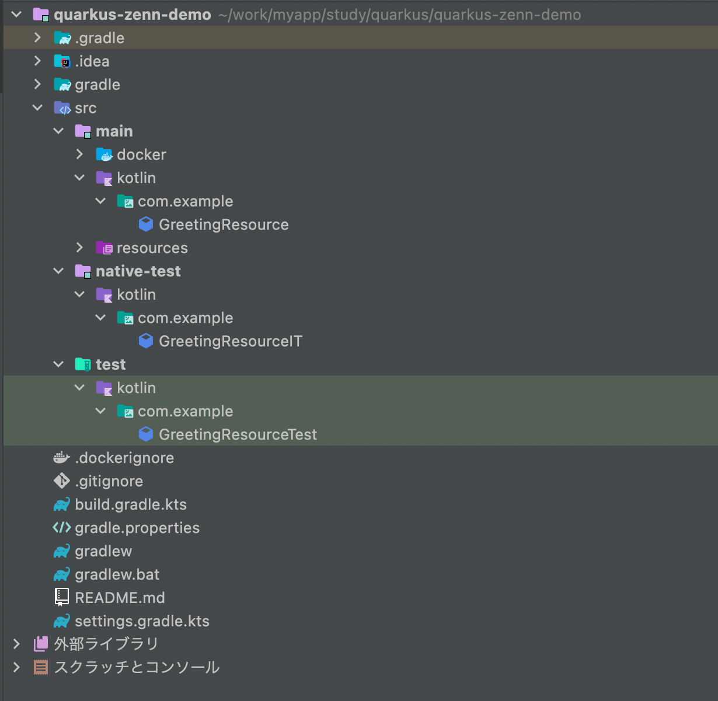
Task: Click the README.md markdown file icon
Action: (62, 598)
